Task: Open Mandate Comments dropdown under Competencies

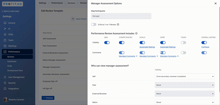Action: point(128,56)
